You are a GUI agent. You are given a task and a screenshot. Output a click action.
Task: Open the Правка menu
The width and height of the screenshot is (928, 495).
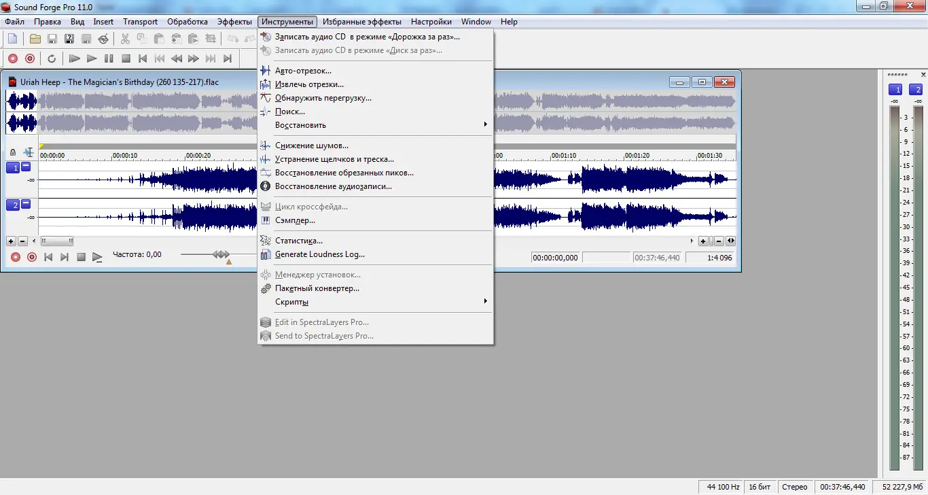coord(48,22)
